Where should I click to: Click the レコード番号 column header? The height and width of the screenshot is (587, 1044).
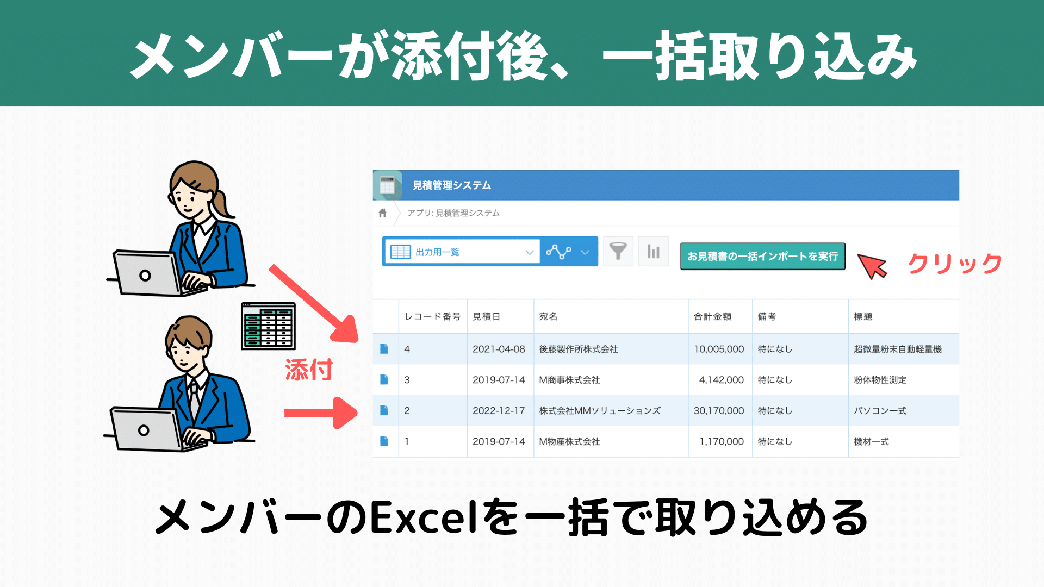[x=432, y=317]
